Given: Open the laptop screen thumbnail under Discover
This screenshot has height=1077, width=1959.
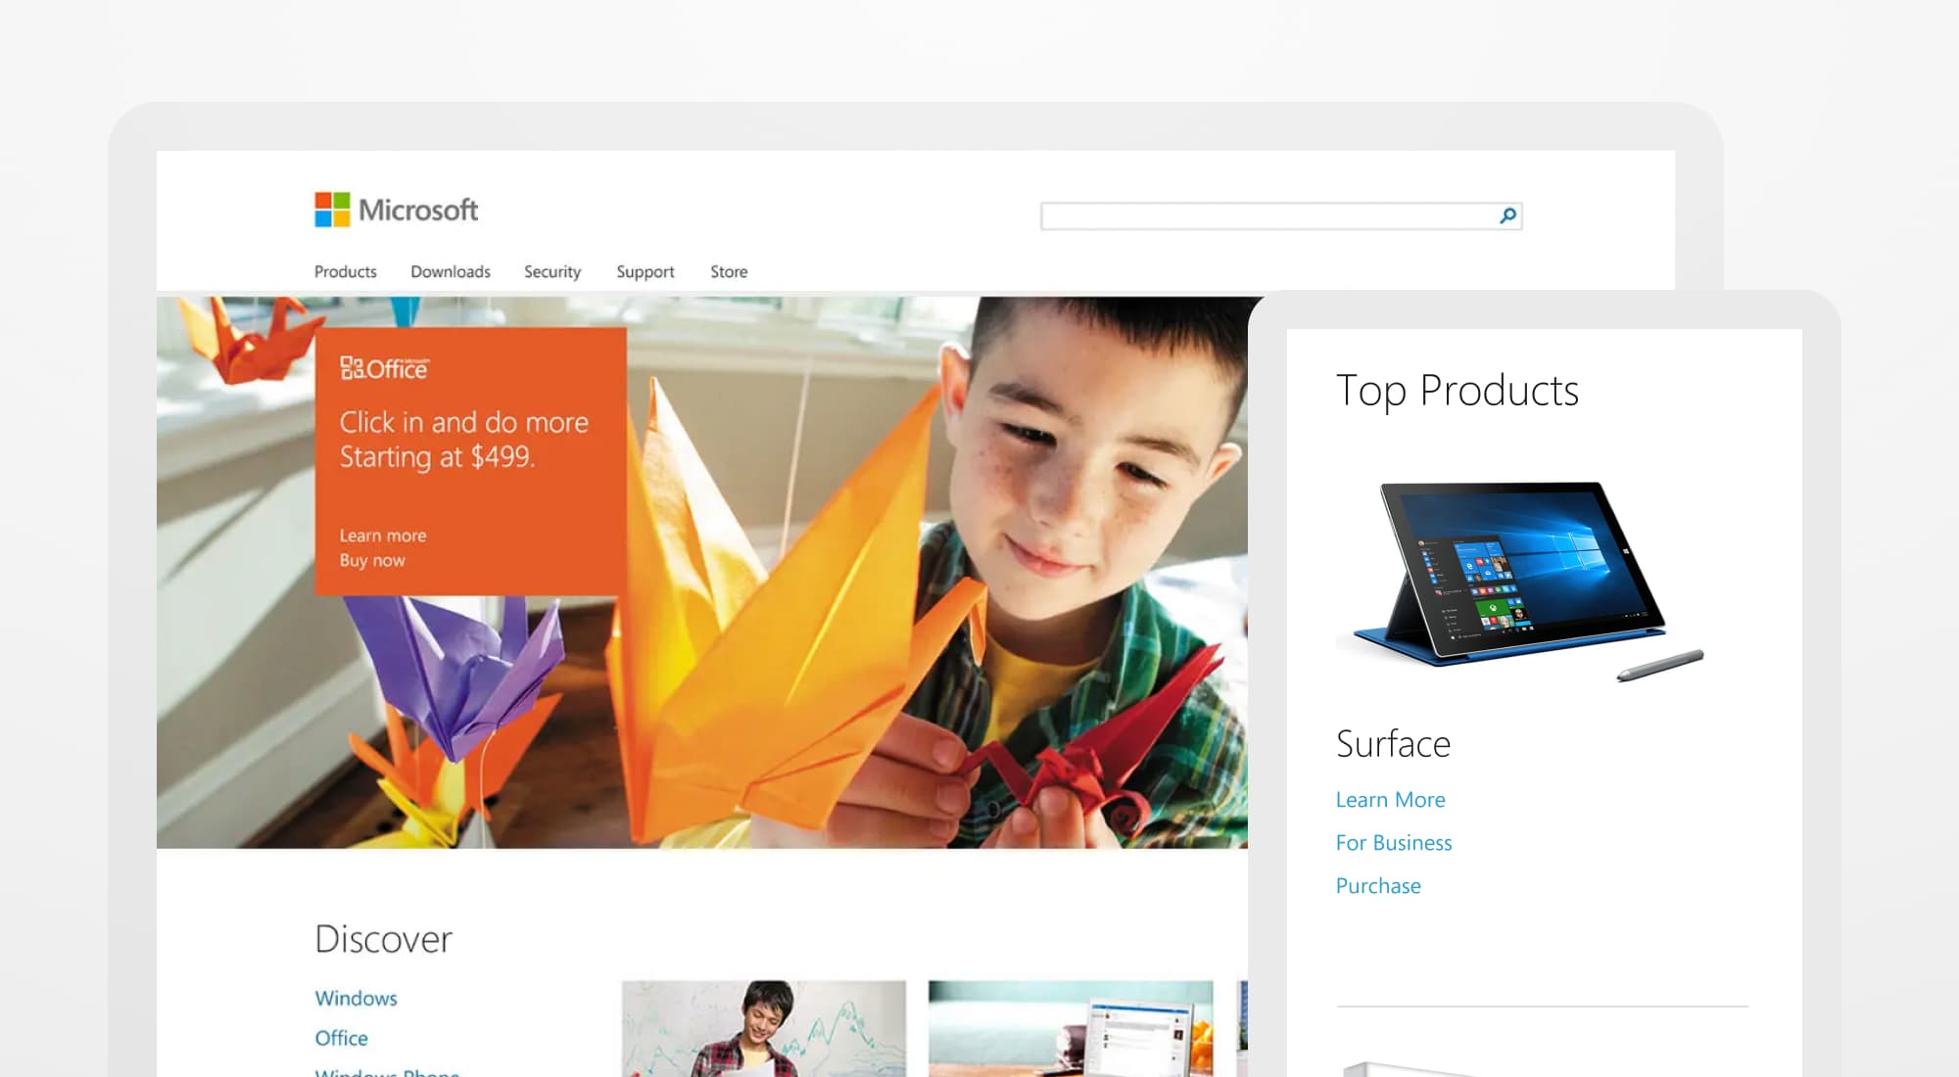Looking at the screenshot, I should tap(1071, 1029).
